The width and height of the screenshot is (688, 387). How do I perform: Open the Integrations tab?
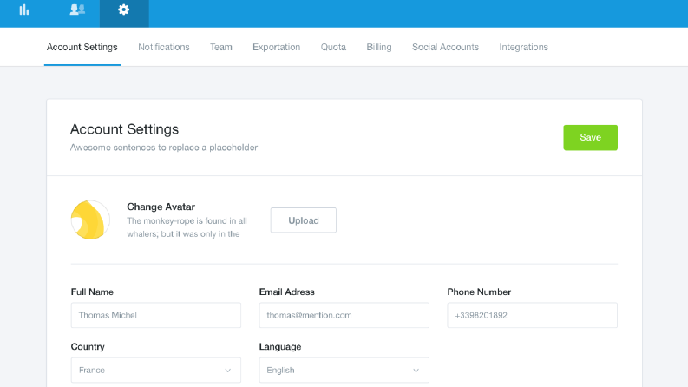coord(523,47)
